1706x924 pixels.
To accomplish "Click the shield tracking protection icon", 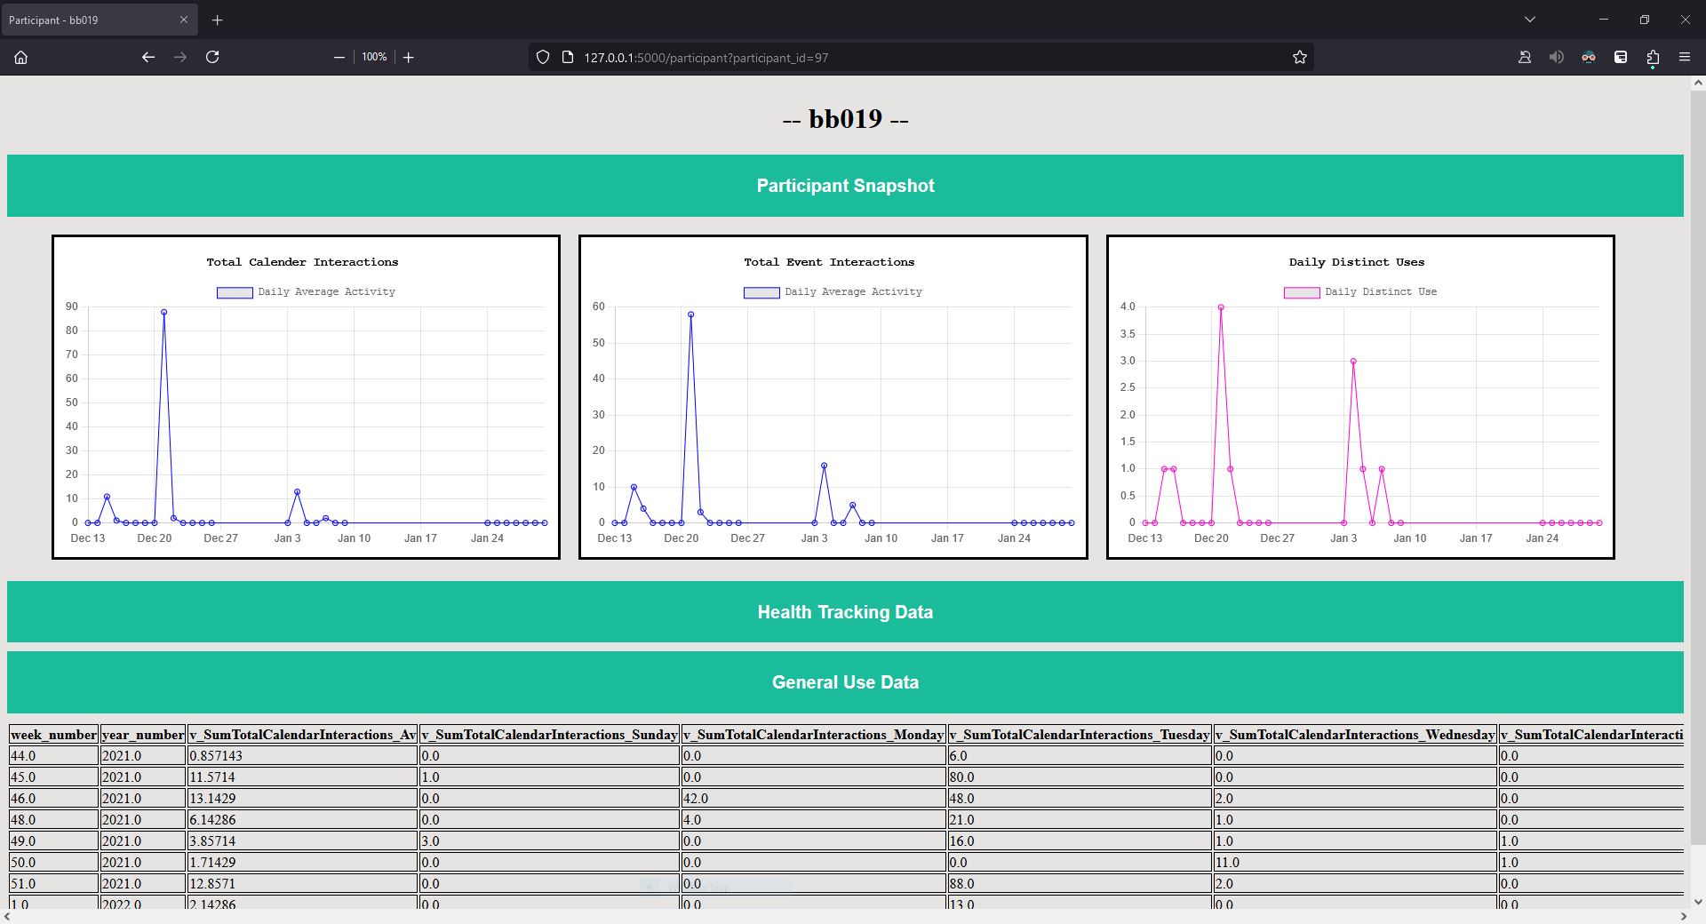I will pos(543,57).
